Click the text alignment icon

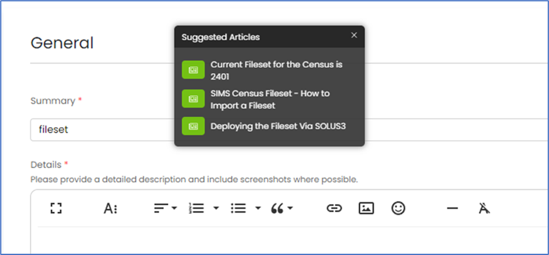(x=162, y=208)
